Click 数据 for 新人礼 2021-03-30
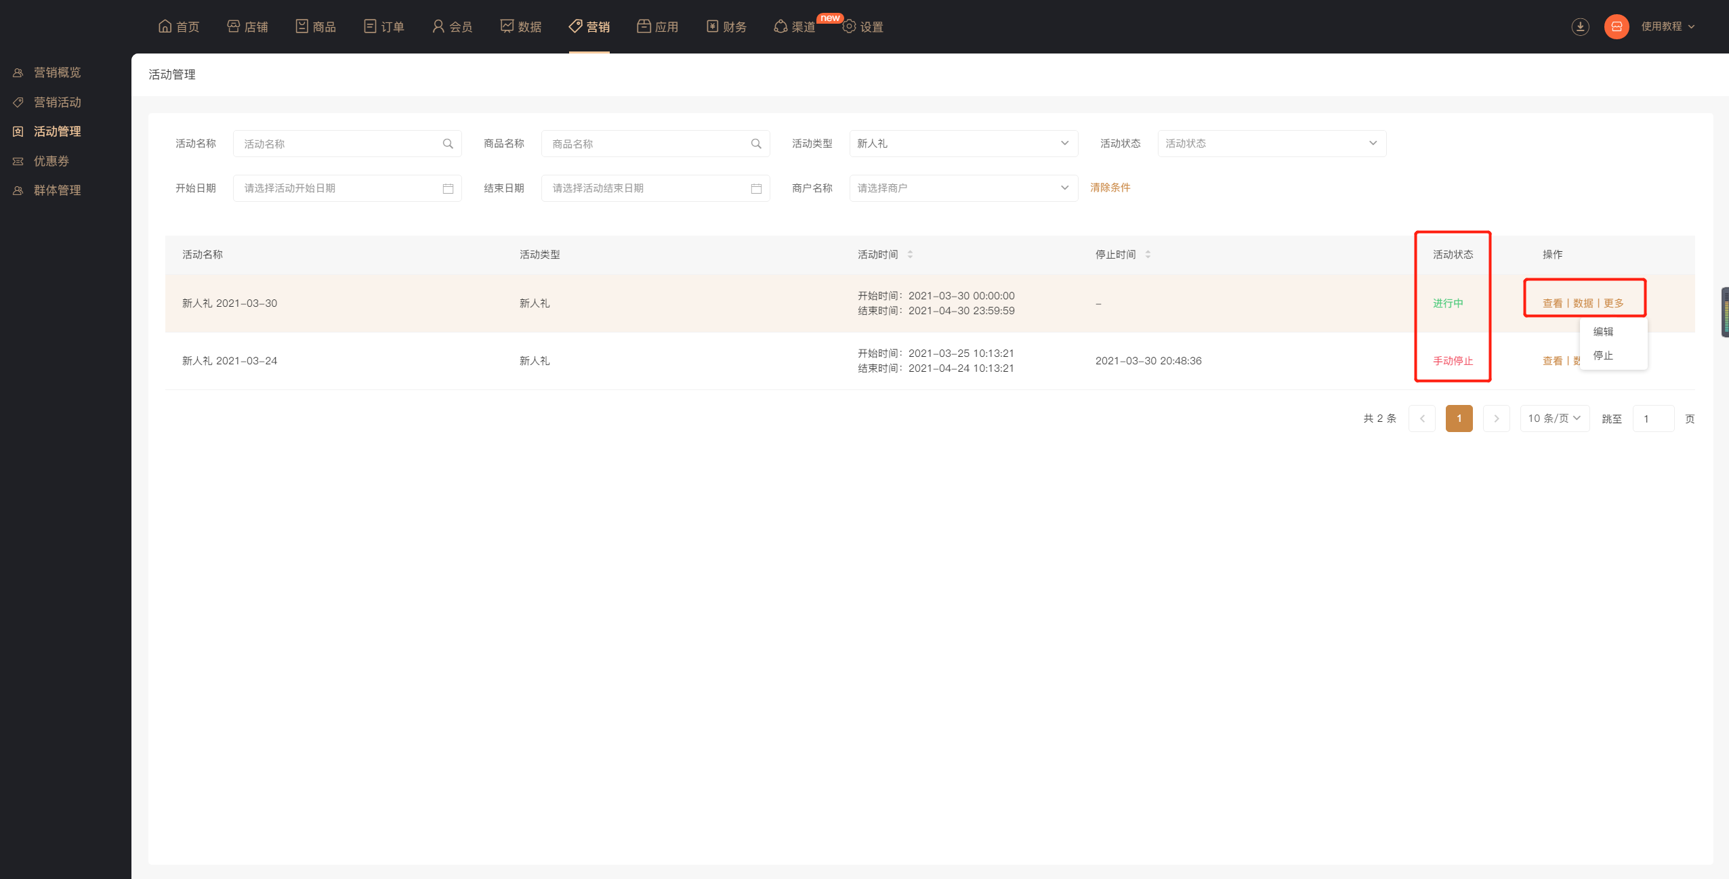Viewport: 1729px width, 879px height. pyautogui.click(x=1583, y=303)
